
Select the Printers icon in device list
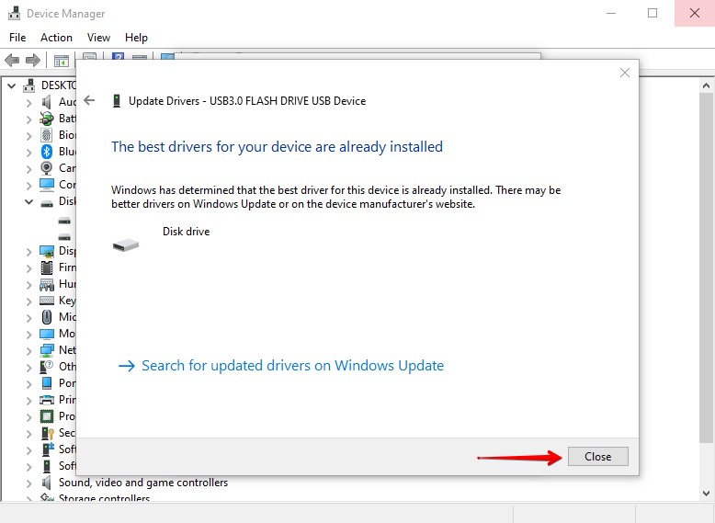tap(47, 400)
